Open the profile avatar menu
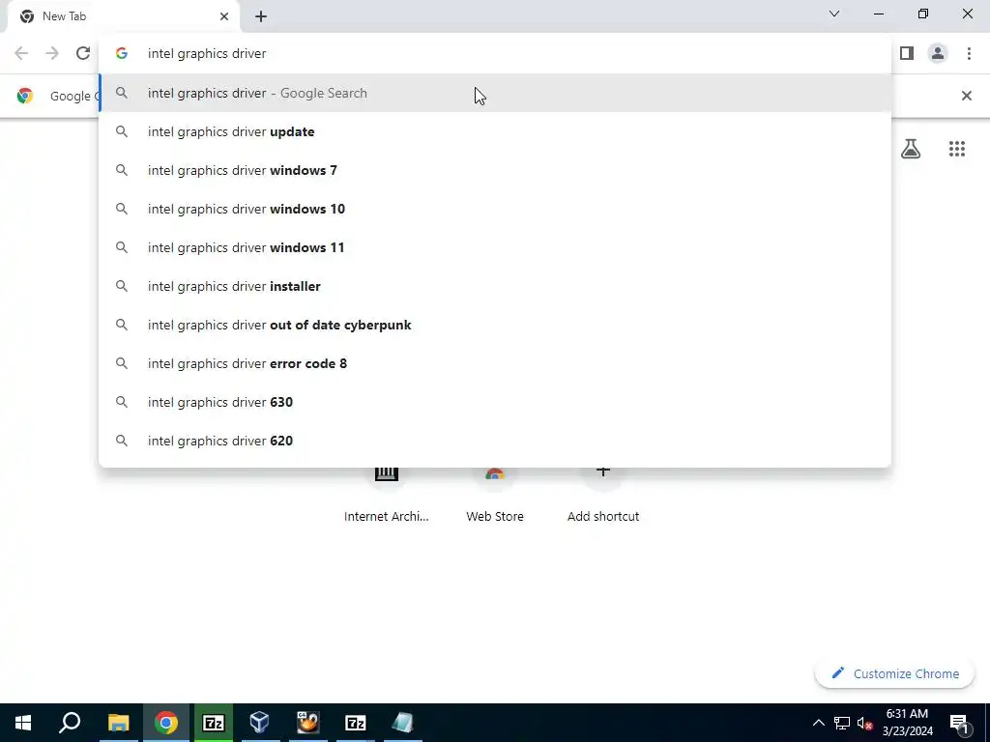Image resolution: width=990 pixels, height=742 pixels. [x=938, y=53]
